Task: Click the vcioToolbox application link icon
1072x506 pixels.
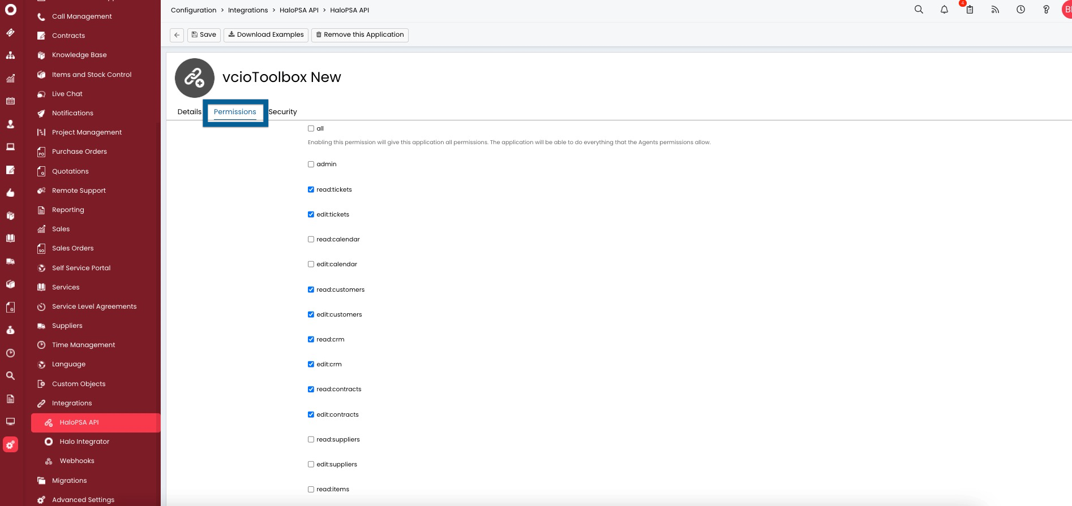Action: click(x=195, y=78)
